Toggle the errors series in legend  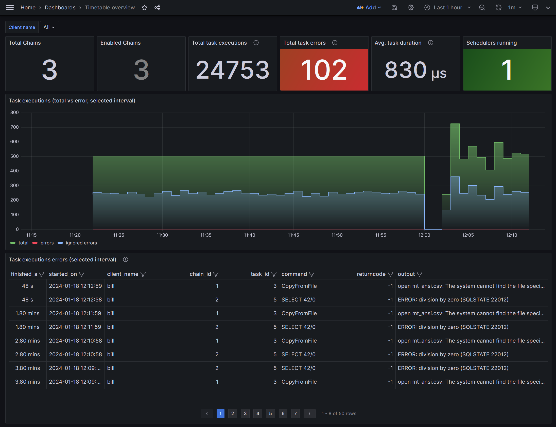click(47, 243)
